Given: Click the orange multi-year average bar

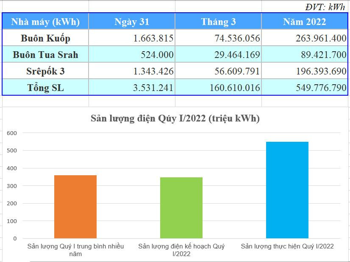Looking at the screenshot, I should [75, 207].
